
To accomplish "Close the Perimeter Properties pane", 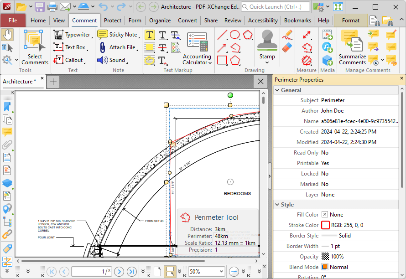I will pyautogui.click(x=401, y=78).
